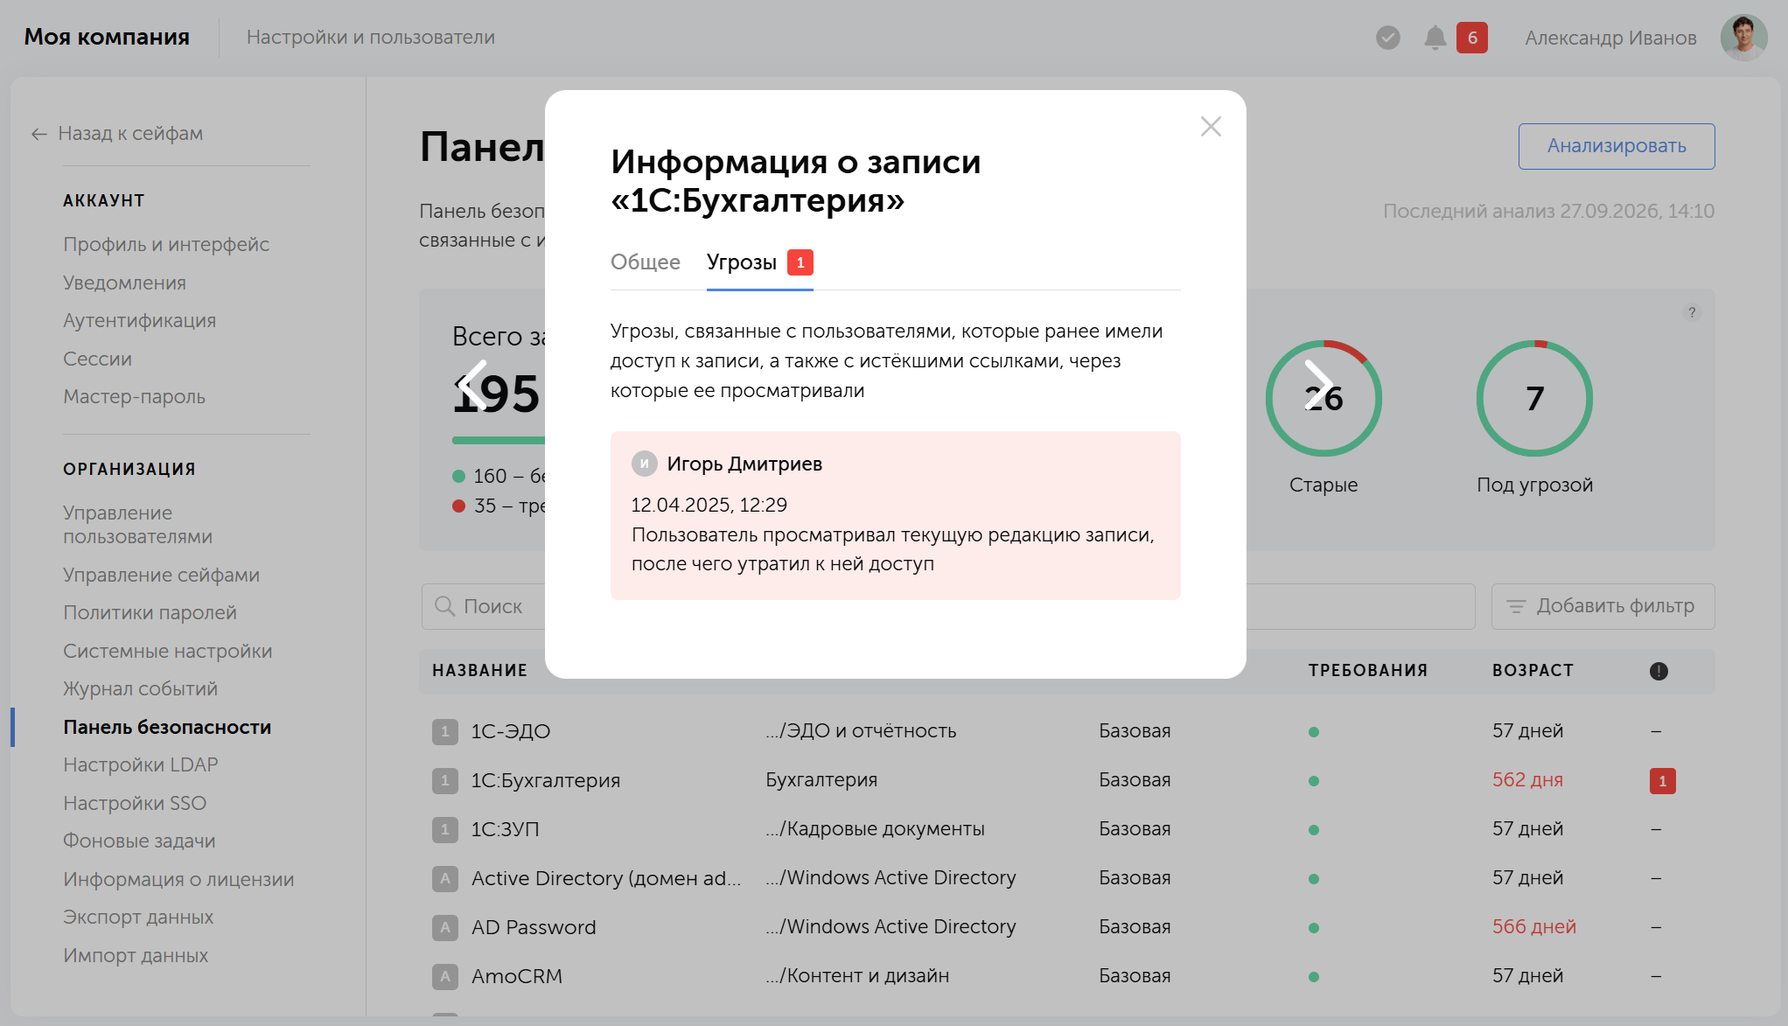The image size is (1788, 1026).
Task: Open Александр Иванов profile avatar
Action: (1743, 38)
